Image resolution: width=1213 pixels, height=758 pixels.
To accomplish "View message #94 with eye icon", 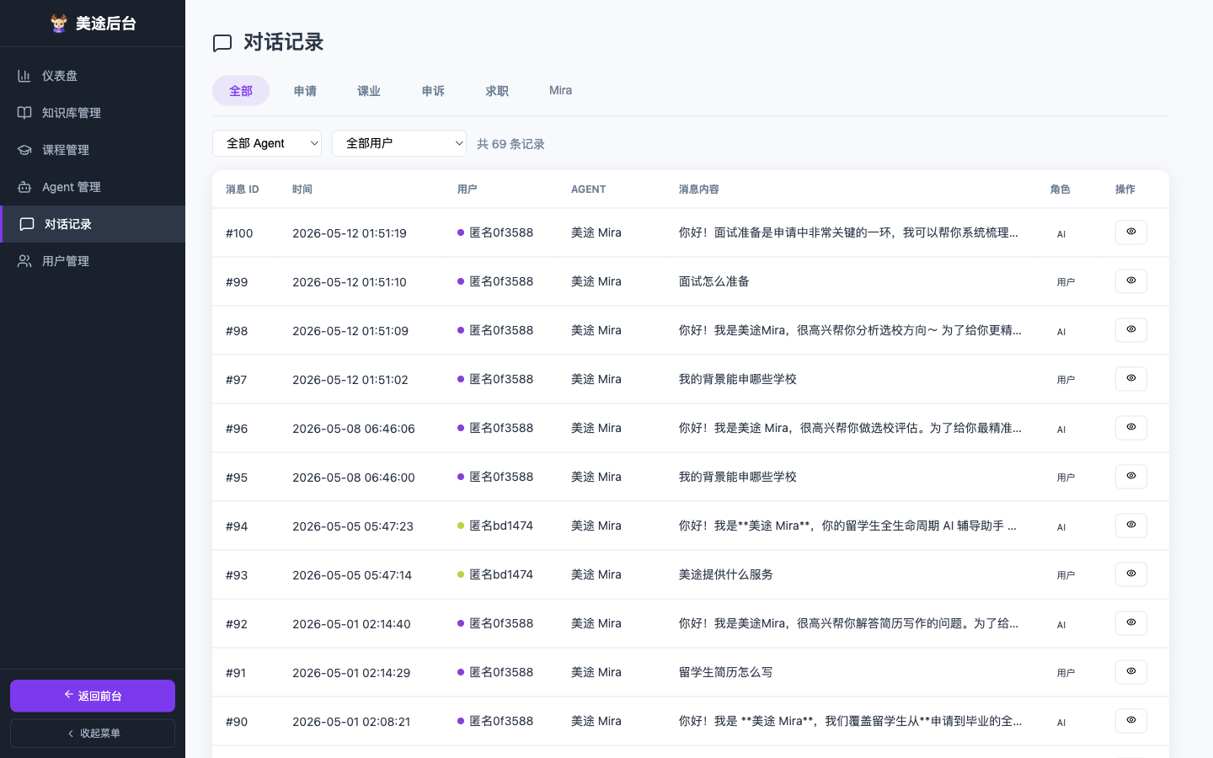I will click(x=1131, y=526).
